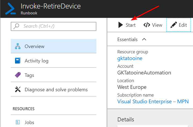The width and height of the screenshot is (193, 127).
Task: Click the RESOURCES section header
Action: [x=23, y=109]
